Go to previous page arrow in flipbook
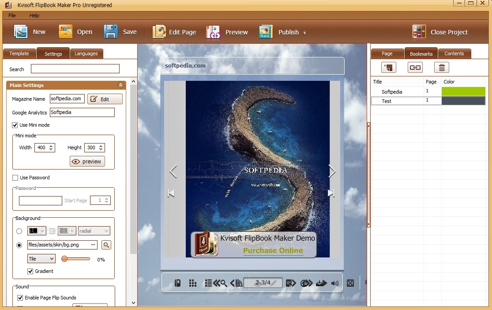 tap(173, 171)
